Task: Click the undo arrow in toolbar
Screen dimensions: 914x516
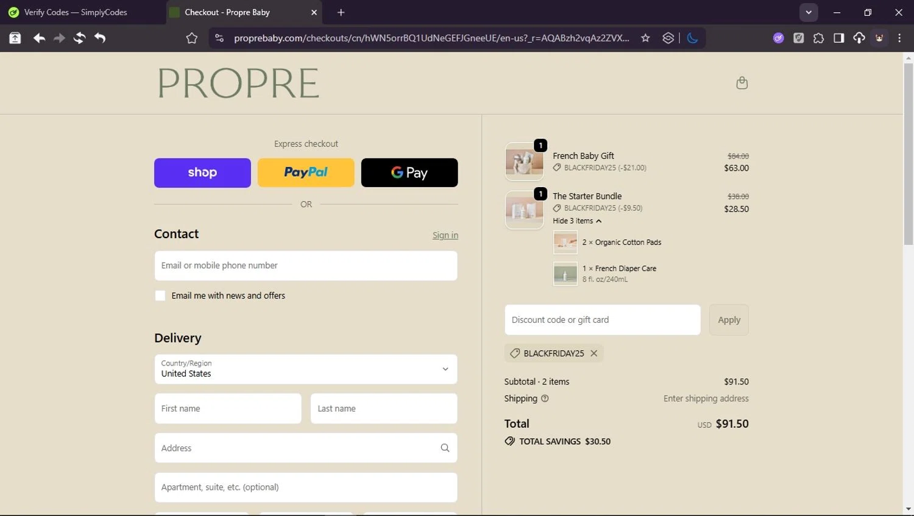Action: (x=100, y=38)
